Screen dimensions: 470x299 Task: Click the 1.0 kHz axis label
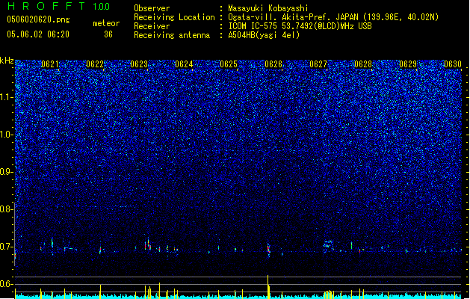point(7,135)
